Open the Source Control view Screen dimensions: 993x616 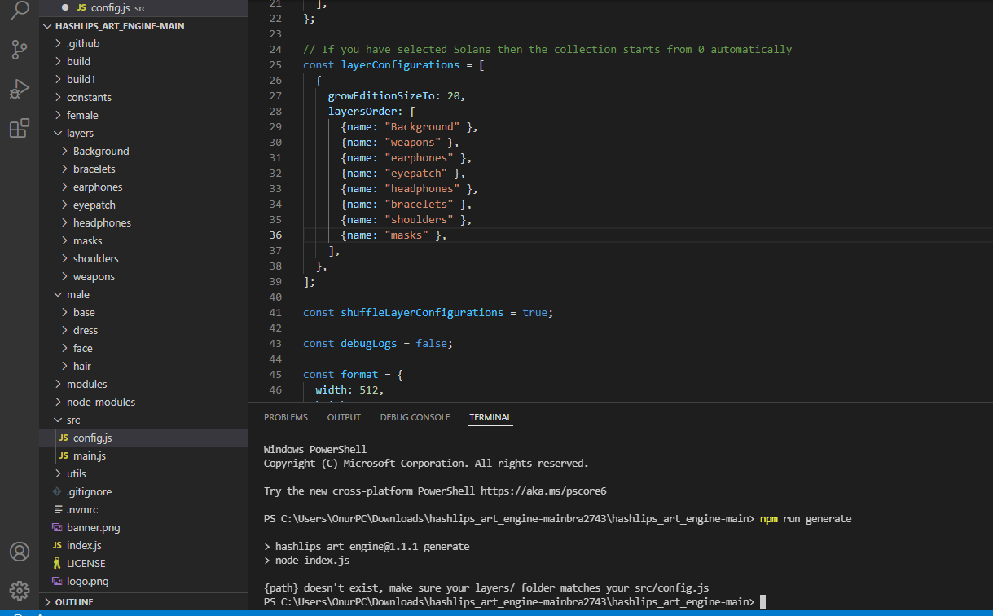19,51
